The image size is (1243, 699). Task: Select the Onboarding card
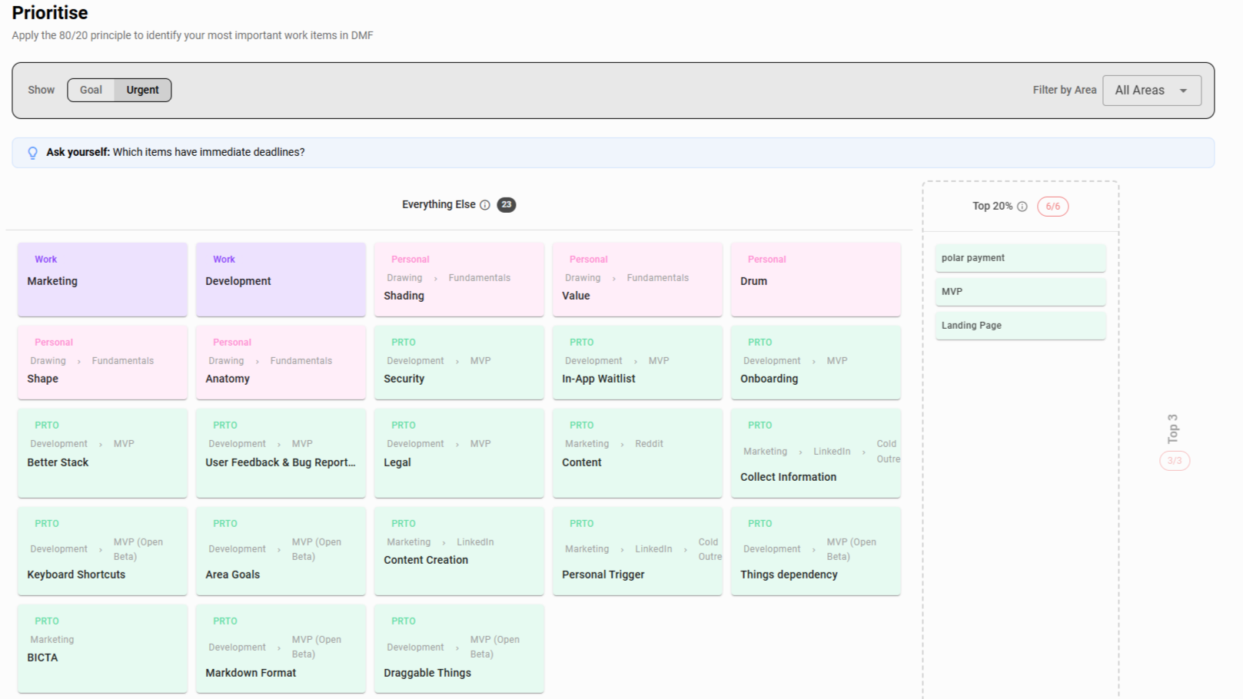(x=816, y=363)
